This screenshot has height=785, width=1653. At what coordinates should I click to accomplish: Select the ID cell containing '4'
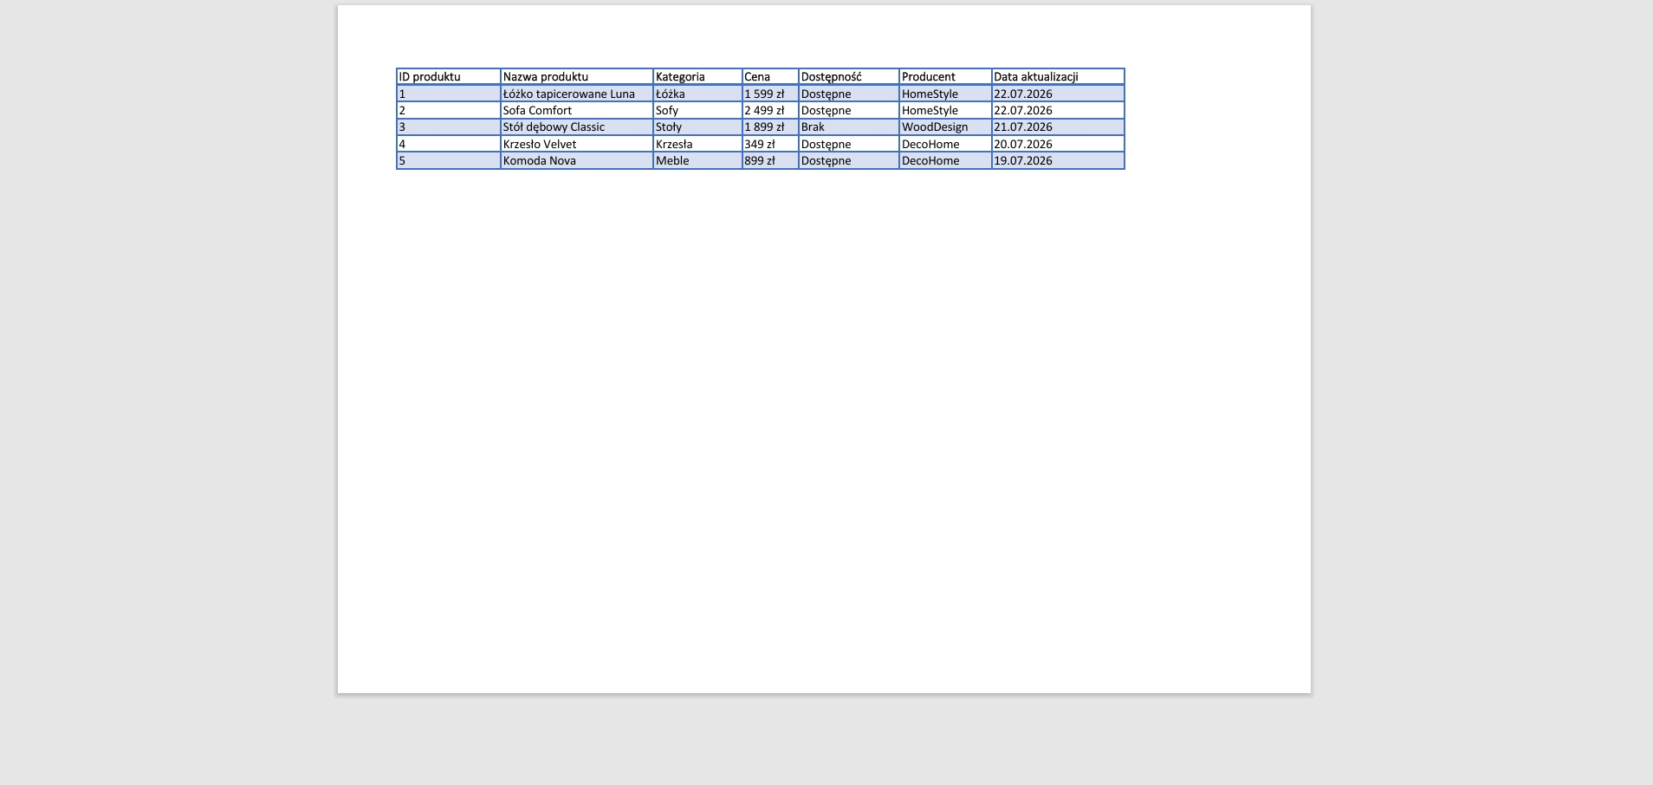click(449, 144)
